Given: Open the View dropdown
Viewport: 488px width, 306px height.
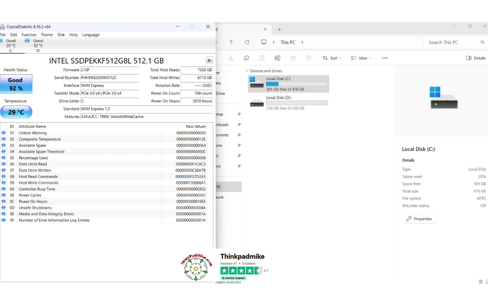Looking at the screenshot, I should (361, 58).
